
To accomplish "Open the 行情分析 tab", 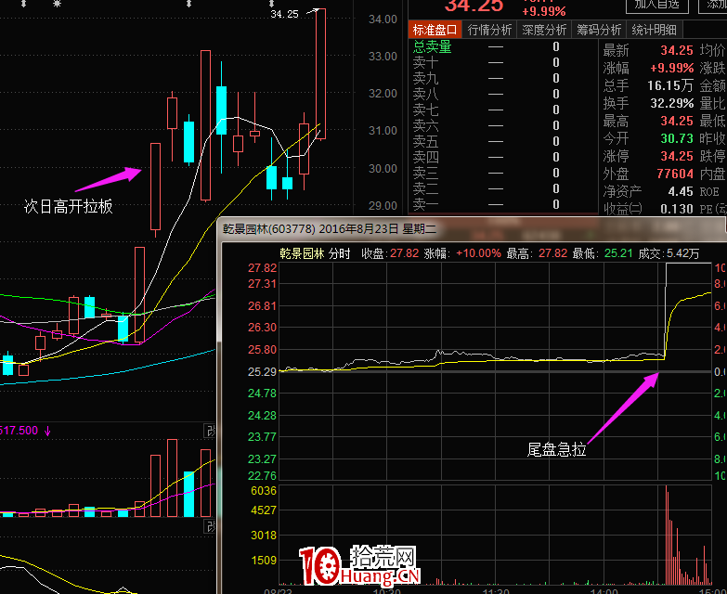I will 489,30.
